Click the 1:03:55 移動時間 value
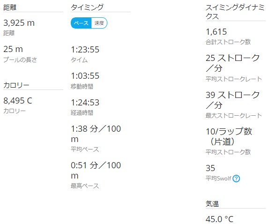Viewport: 276px width, 224px height. pos(85,76)
